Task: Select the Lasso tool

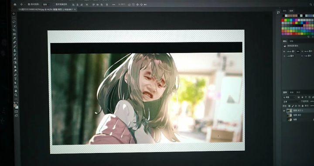Action: pyautogui.click(x=14, y=22)
